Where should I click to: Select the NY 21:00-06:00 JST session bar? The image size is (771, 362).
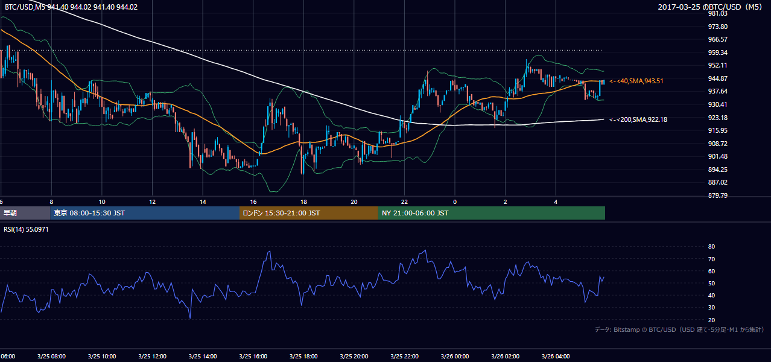pyautogui.click(x=492, y=213)
